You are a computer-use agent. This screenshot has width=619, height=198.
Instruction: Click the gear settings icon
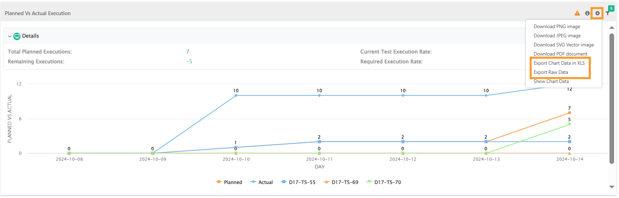point(597,13)
